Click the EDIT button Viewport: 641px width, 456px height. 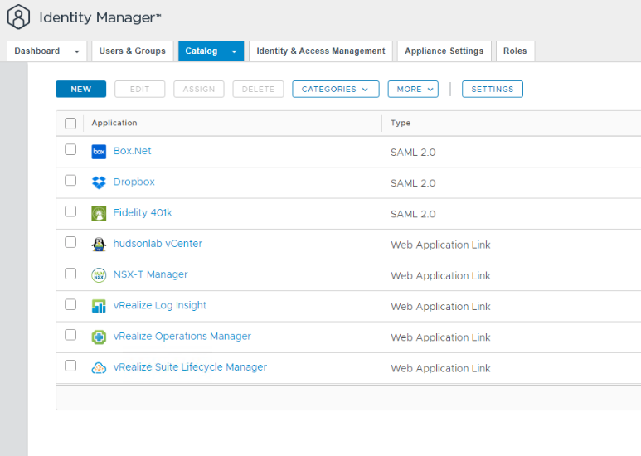point(140,89)
